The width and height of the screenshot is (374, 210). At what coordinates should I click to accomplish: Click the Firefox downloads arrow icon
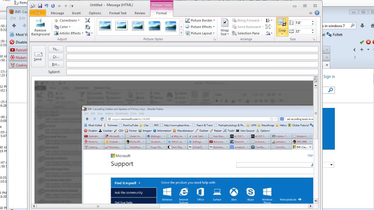point(362,26)
